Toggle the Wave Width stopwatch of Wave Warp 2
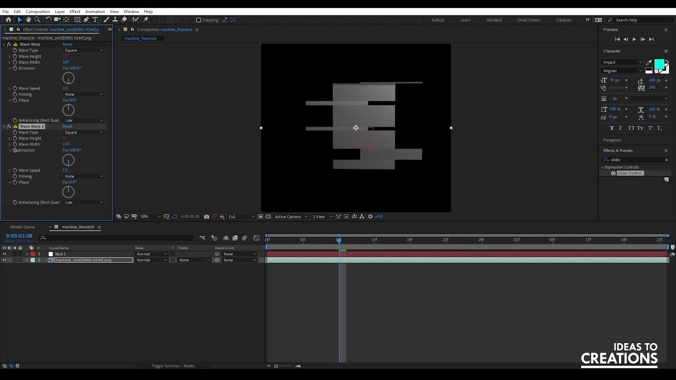676x380 pixels. click(15, 144)
